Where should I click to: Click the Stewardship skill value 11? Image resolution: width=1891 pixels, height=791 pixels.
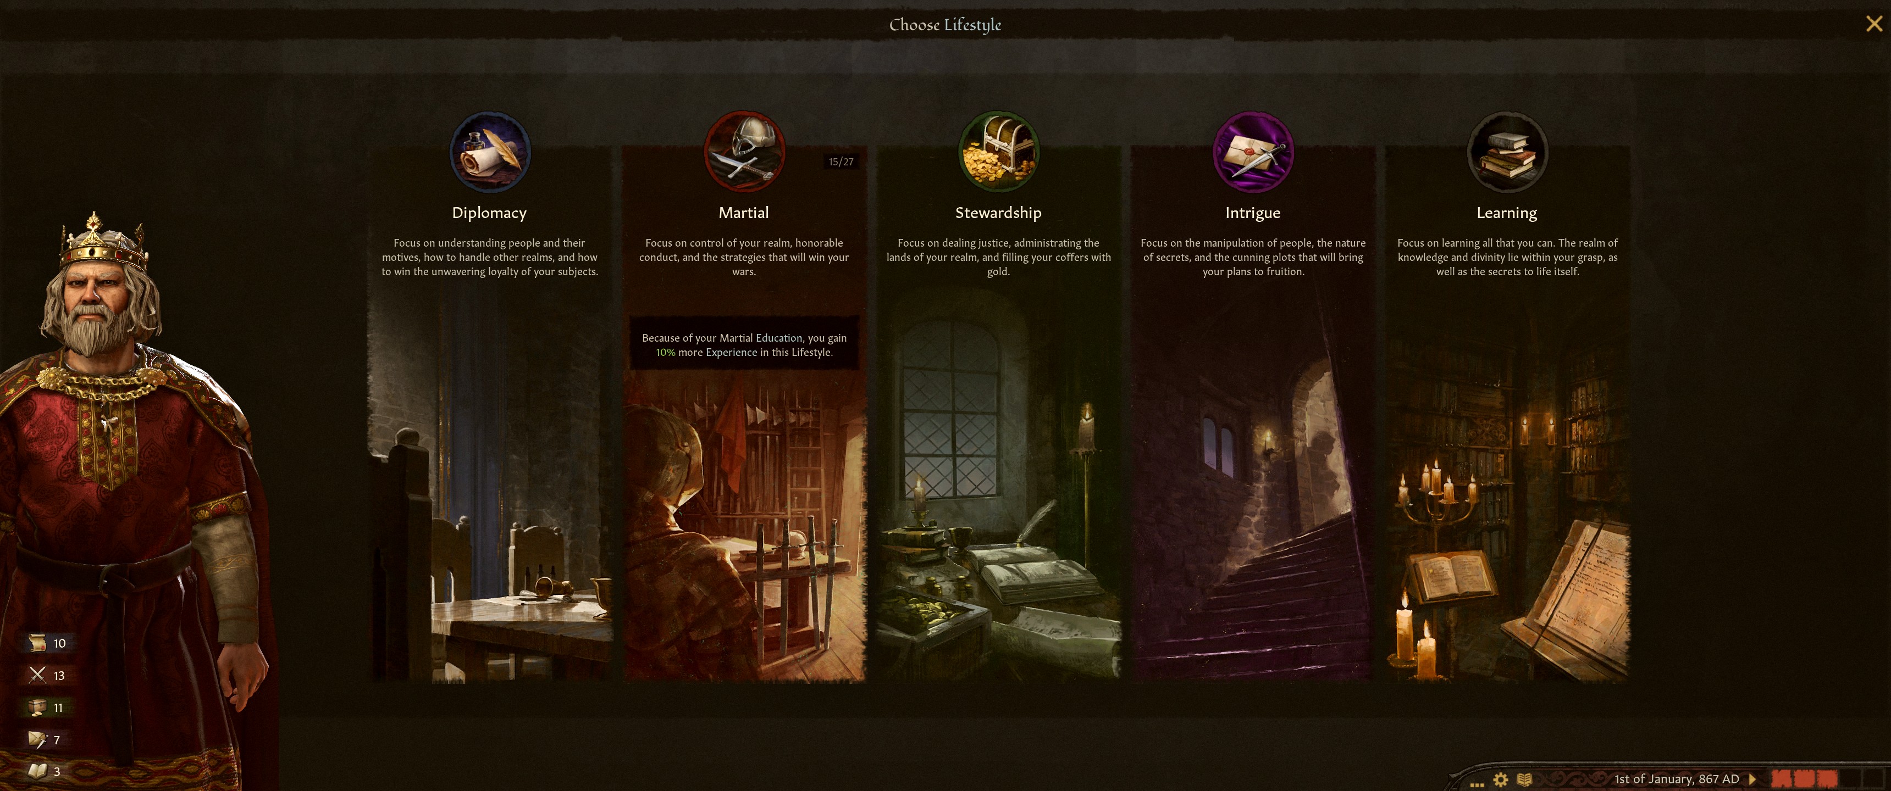tap(58, 708)
